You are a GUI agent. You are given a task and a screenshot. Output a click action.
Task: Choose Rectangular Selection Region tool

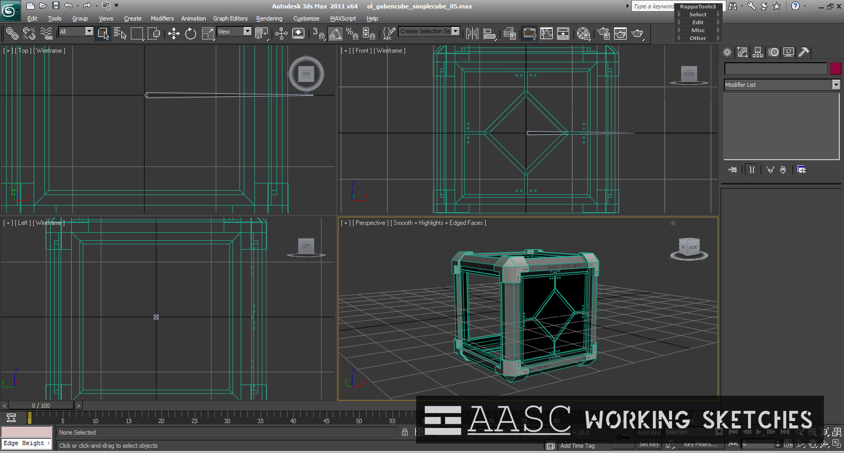(137, 34)
